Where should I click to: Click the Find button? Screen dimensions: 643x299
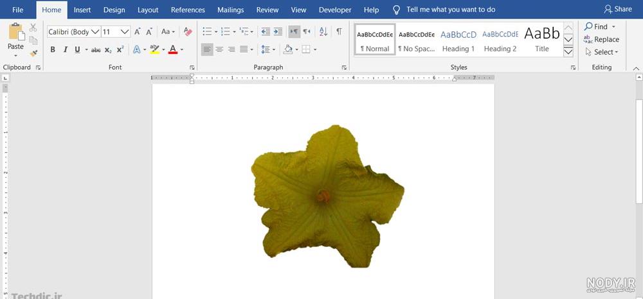(596, 27)
